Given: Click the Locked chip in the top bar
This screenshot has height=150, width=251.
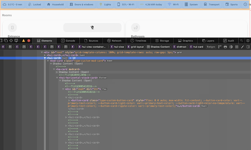Looking at the screenshot, I should pyautogui.click(x=35, y=5).
